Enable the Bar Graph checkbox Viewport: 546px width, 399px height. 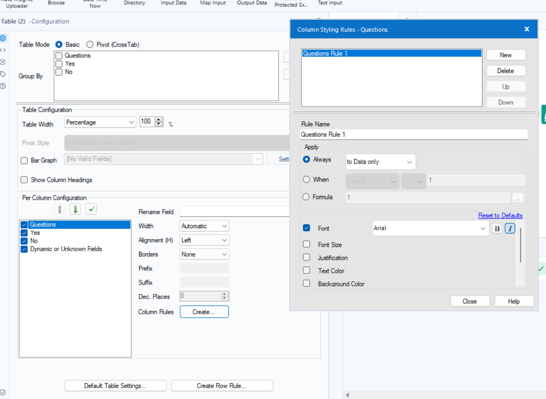coord(24,160)
